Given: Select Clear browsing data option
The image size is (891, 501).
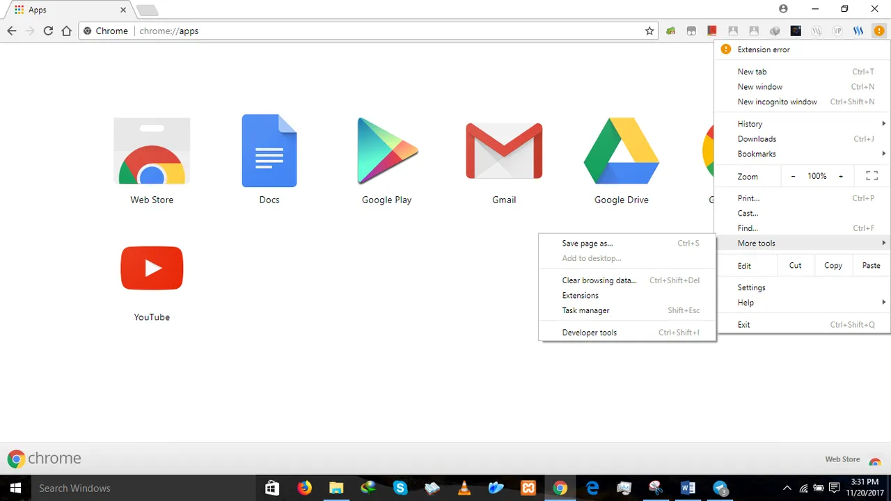Looking at the screenshot, I should [x=627, y=280].
